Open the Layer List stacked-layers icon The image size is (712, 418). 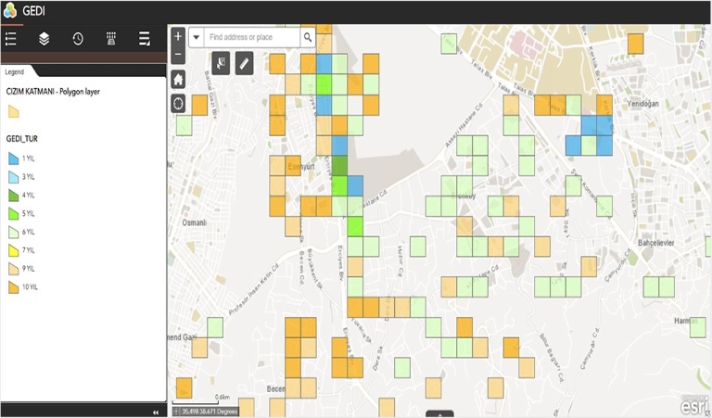pos(44,39)
